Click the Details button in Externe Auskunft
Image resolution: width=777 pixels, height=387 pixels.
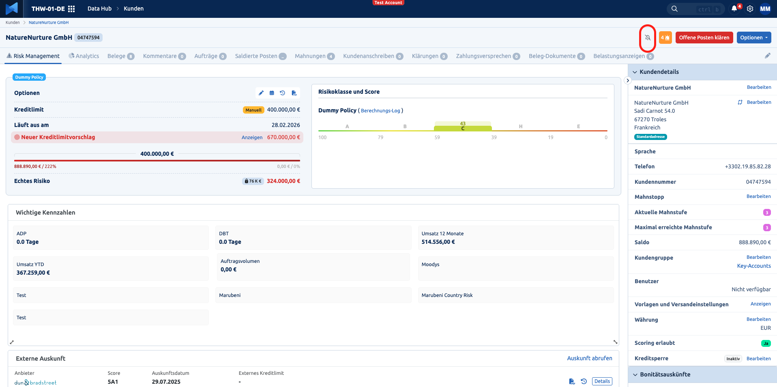pos(602,381)
